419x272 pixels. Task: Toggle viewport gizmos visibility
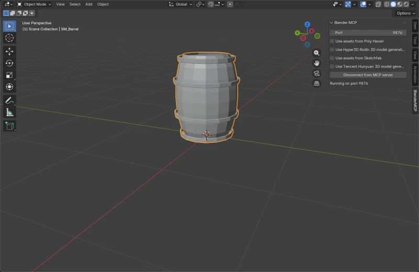point(348,4)
